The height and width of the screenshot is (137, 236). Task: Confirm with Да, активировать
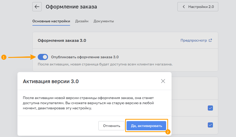pyautogui.click(x=146, y=126)
